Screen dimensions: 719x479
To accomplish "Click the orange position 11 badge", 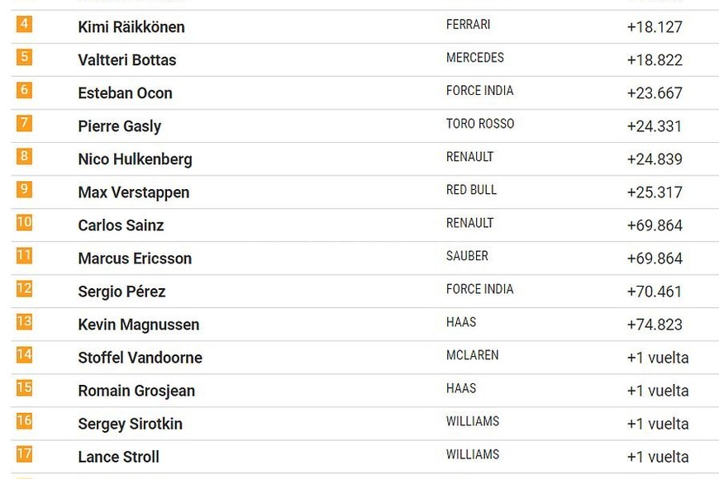I will tap(24, 255).
